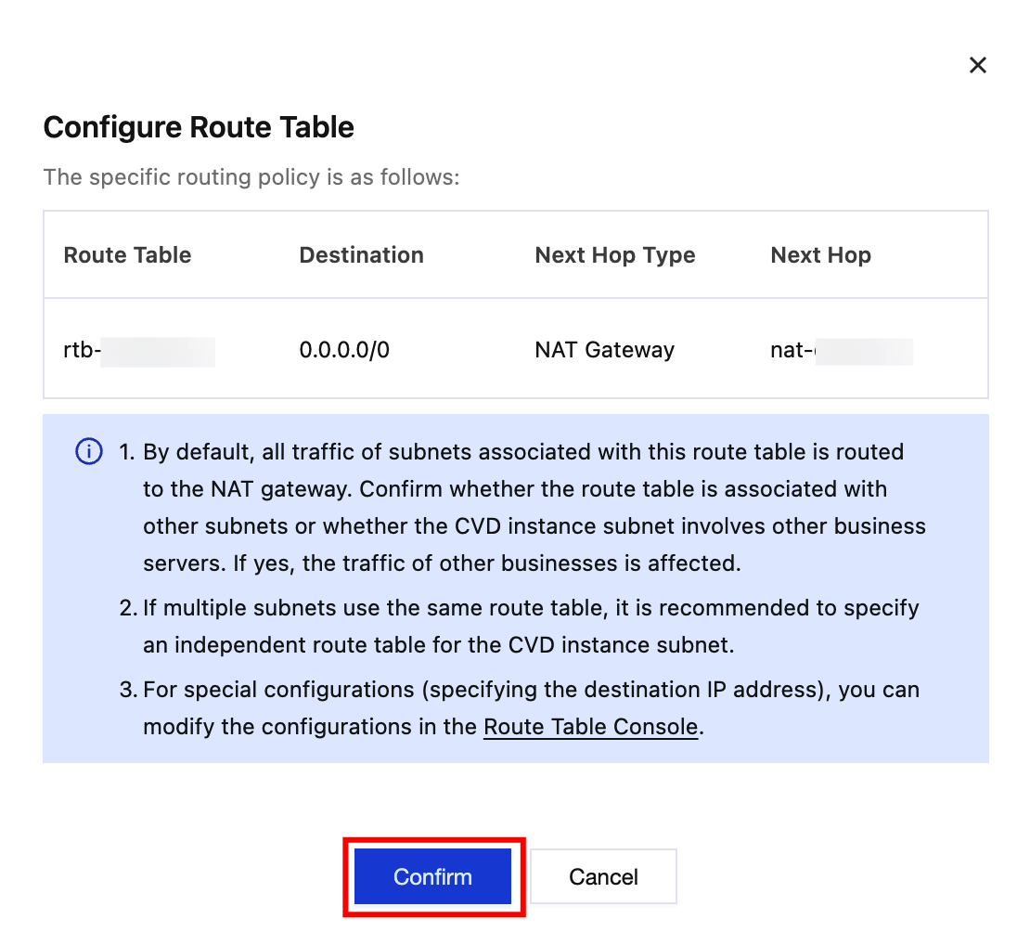This screenshot has width=1030, height=945.
Task: Click the routing policy subtitle text
Action: (251, 176)
